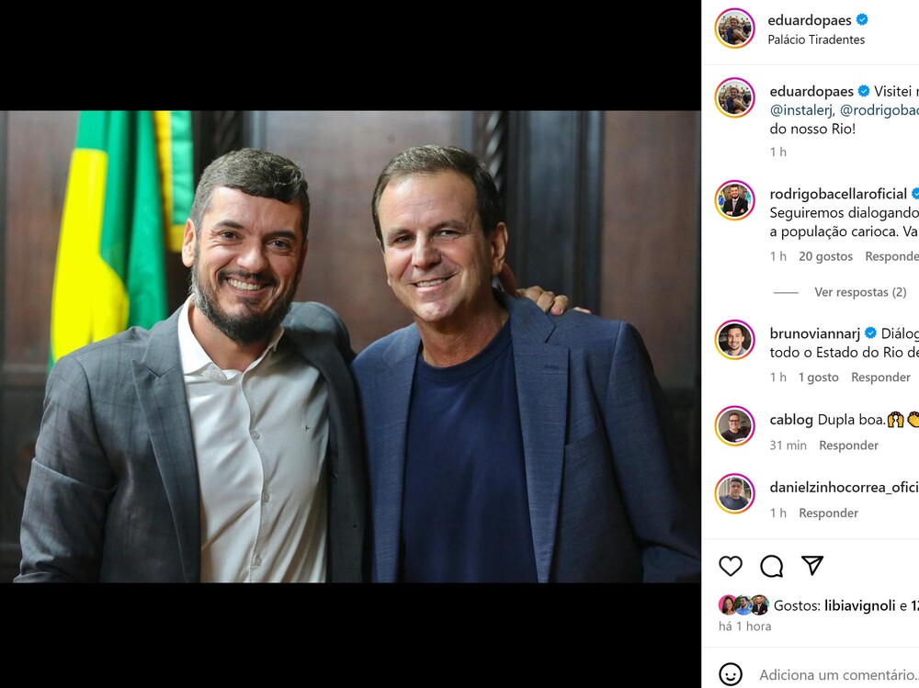Click rodrigobacellaroficial's comment avatar
This screenshot has width=919, height=688.
tap(734, 200)
